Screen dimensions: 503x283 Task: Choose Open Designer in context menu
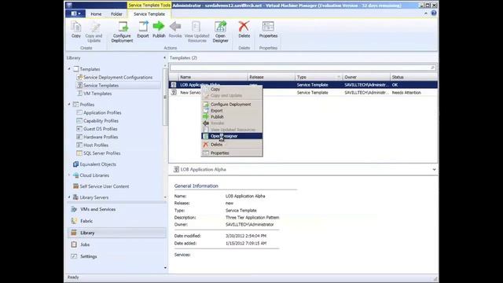[232, 136]
